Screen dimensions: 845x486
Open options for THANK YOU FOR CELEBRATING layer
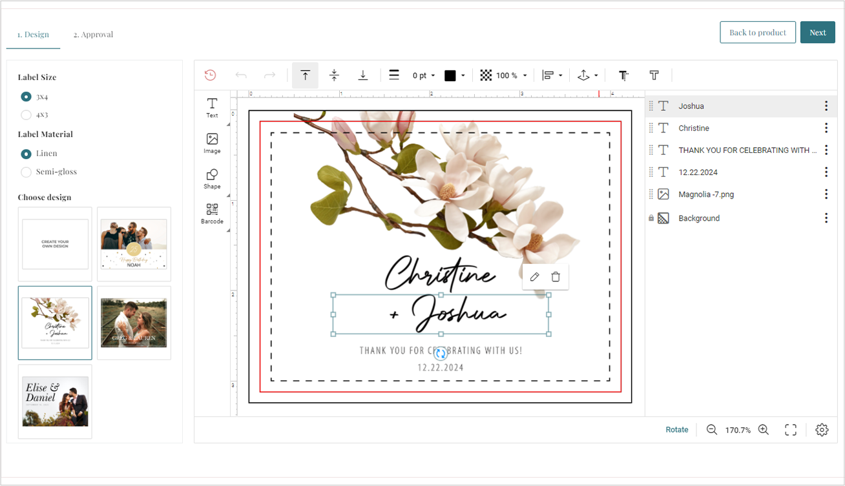(826, 150)
